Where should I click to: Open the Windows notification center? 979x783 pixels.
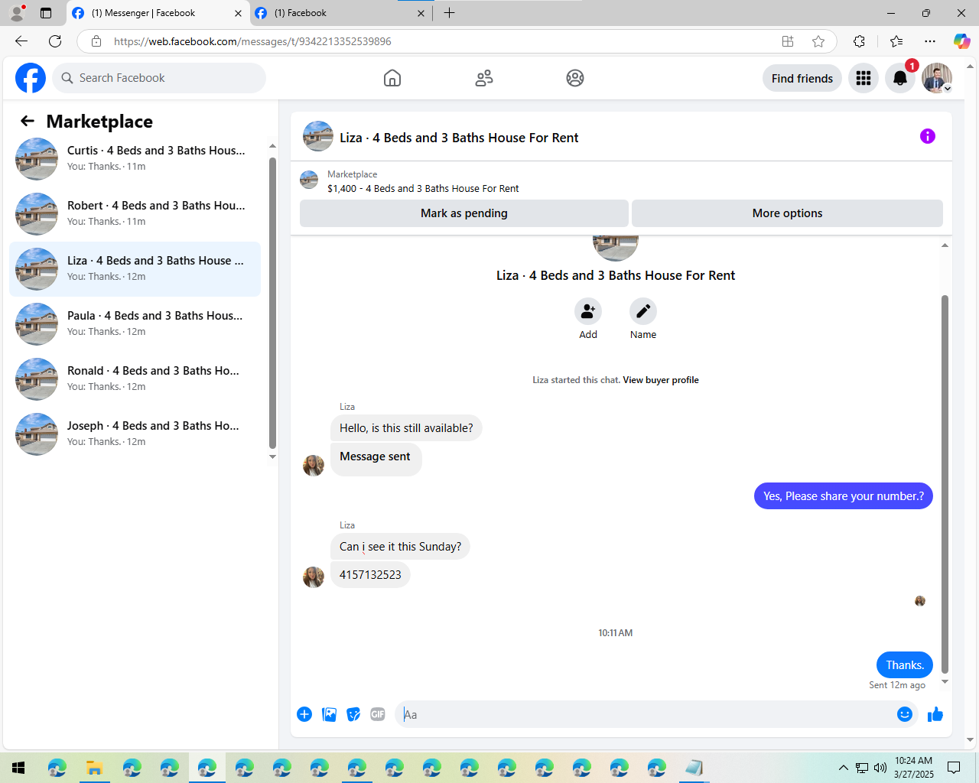[x=954, y=768]
